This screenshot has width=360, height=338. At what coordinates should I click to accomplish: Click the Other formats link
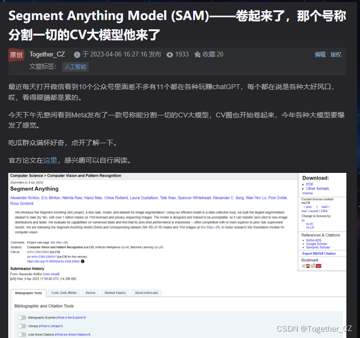[317, 188]
